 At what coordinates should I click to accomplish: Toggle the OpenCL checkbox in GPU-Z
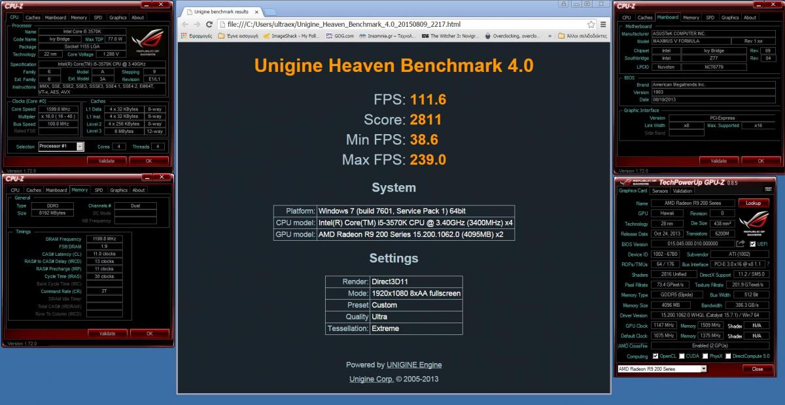(655, 357)
